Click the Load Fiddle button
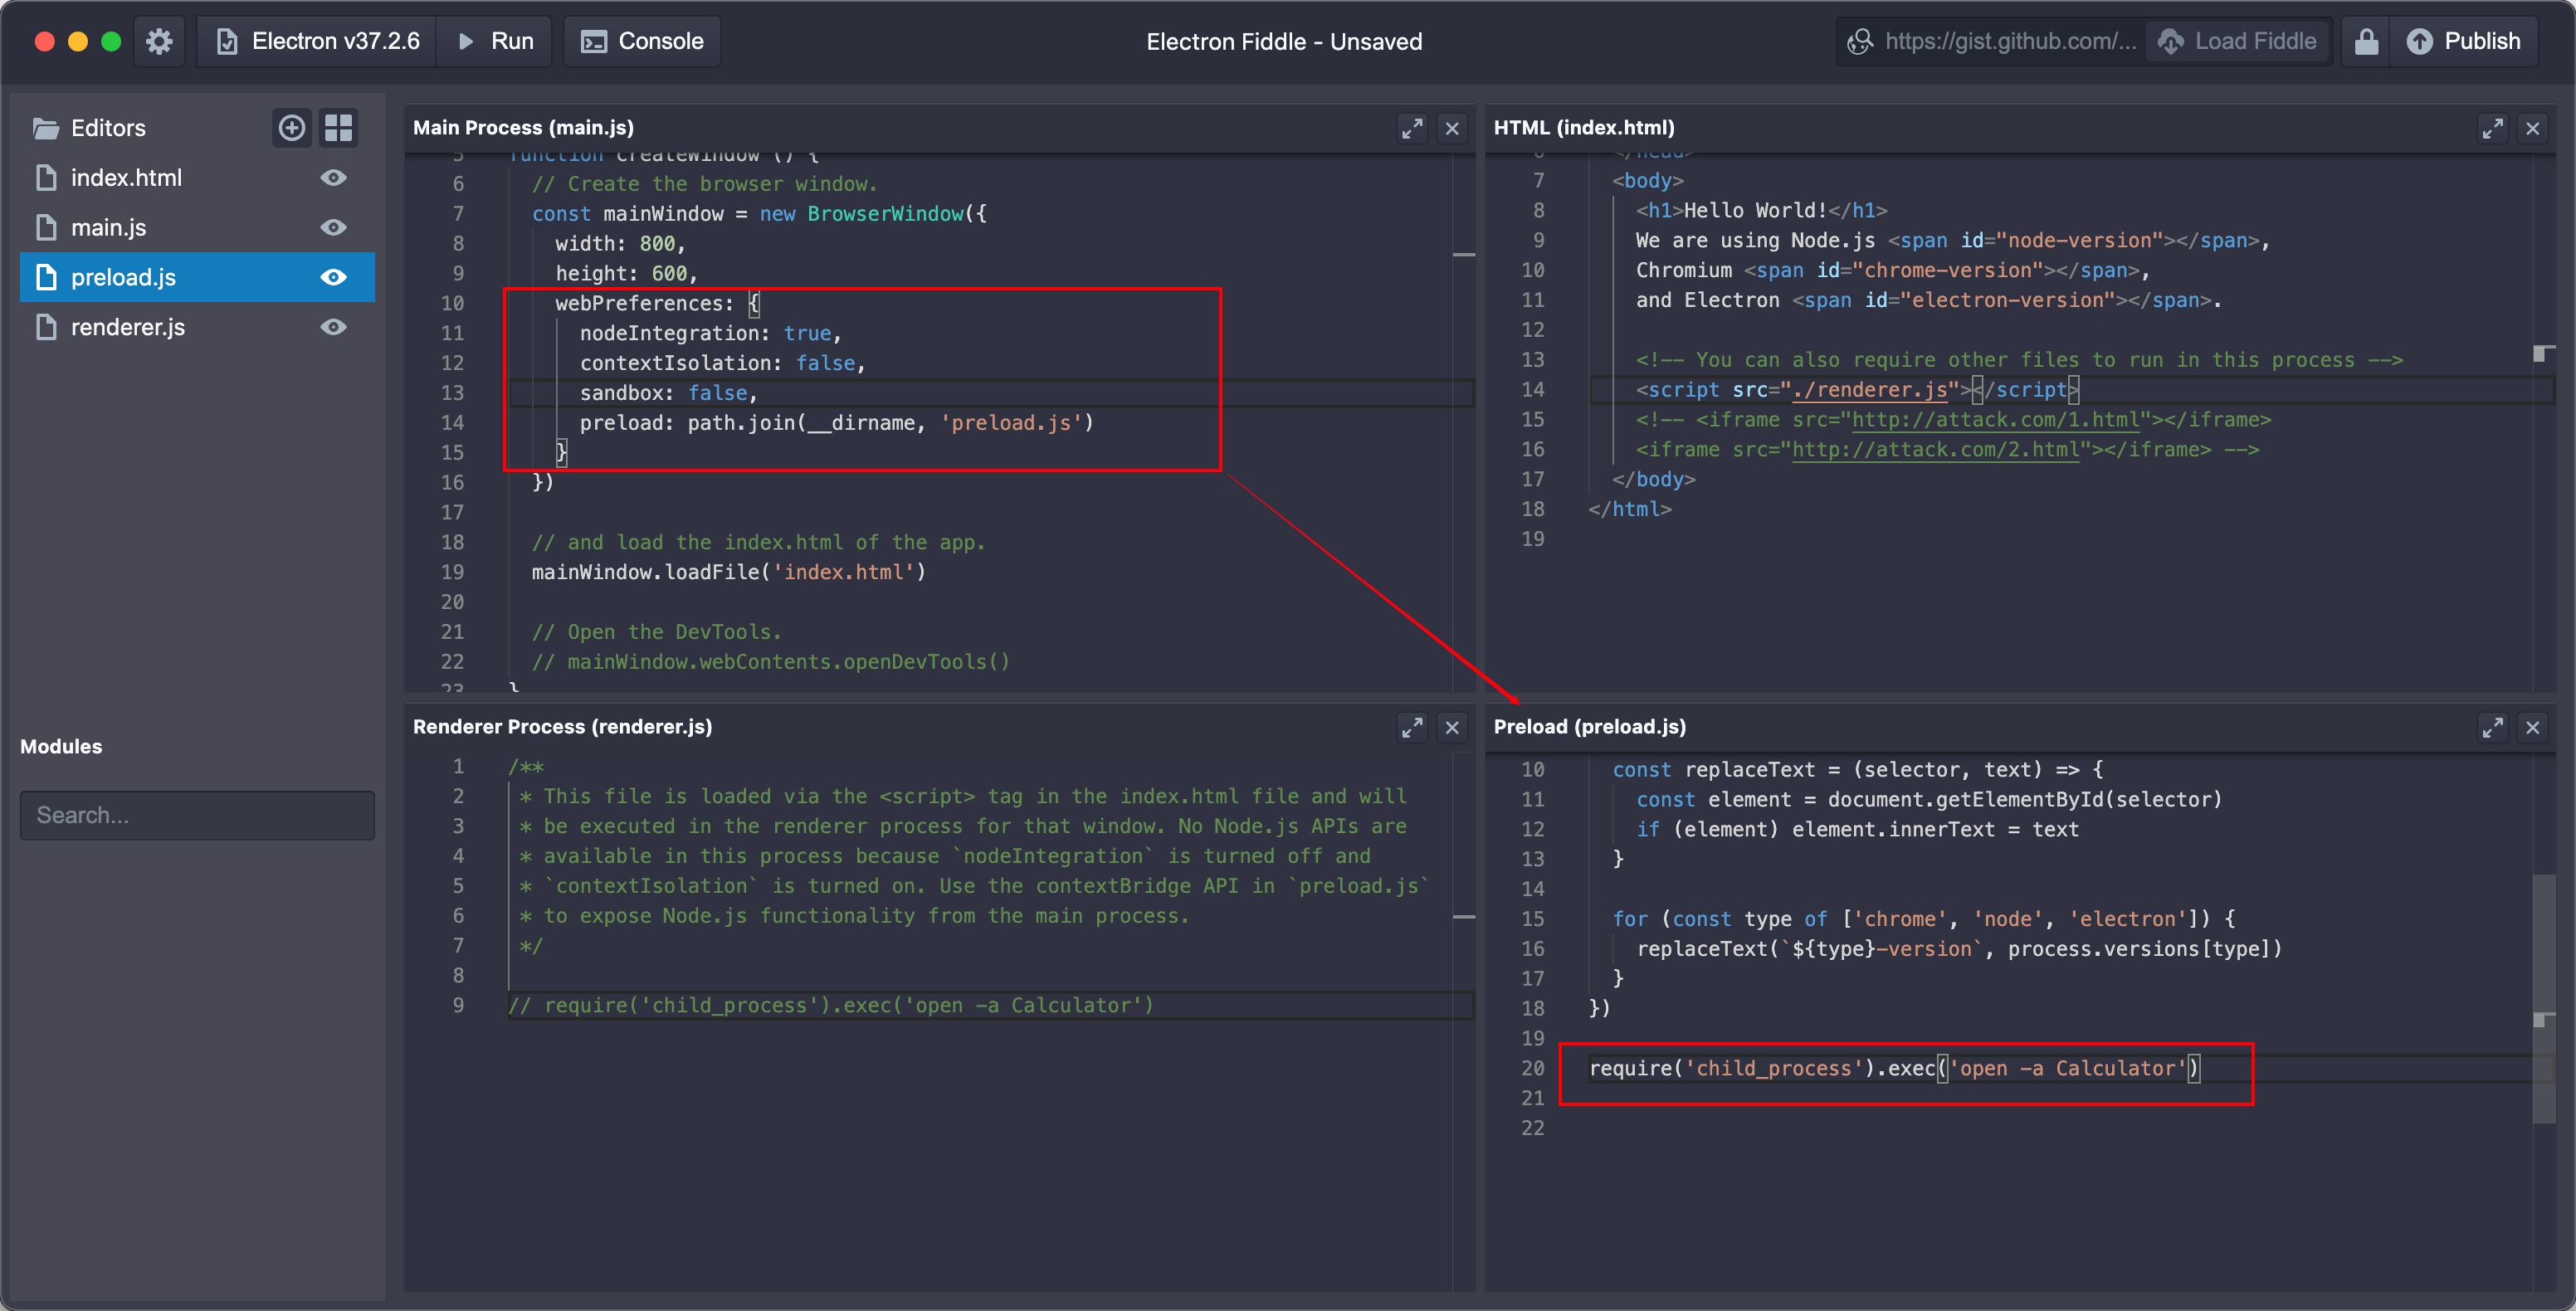The height and width of the screenshot is (1311, 2576). tap(2238, 41)
